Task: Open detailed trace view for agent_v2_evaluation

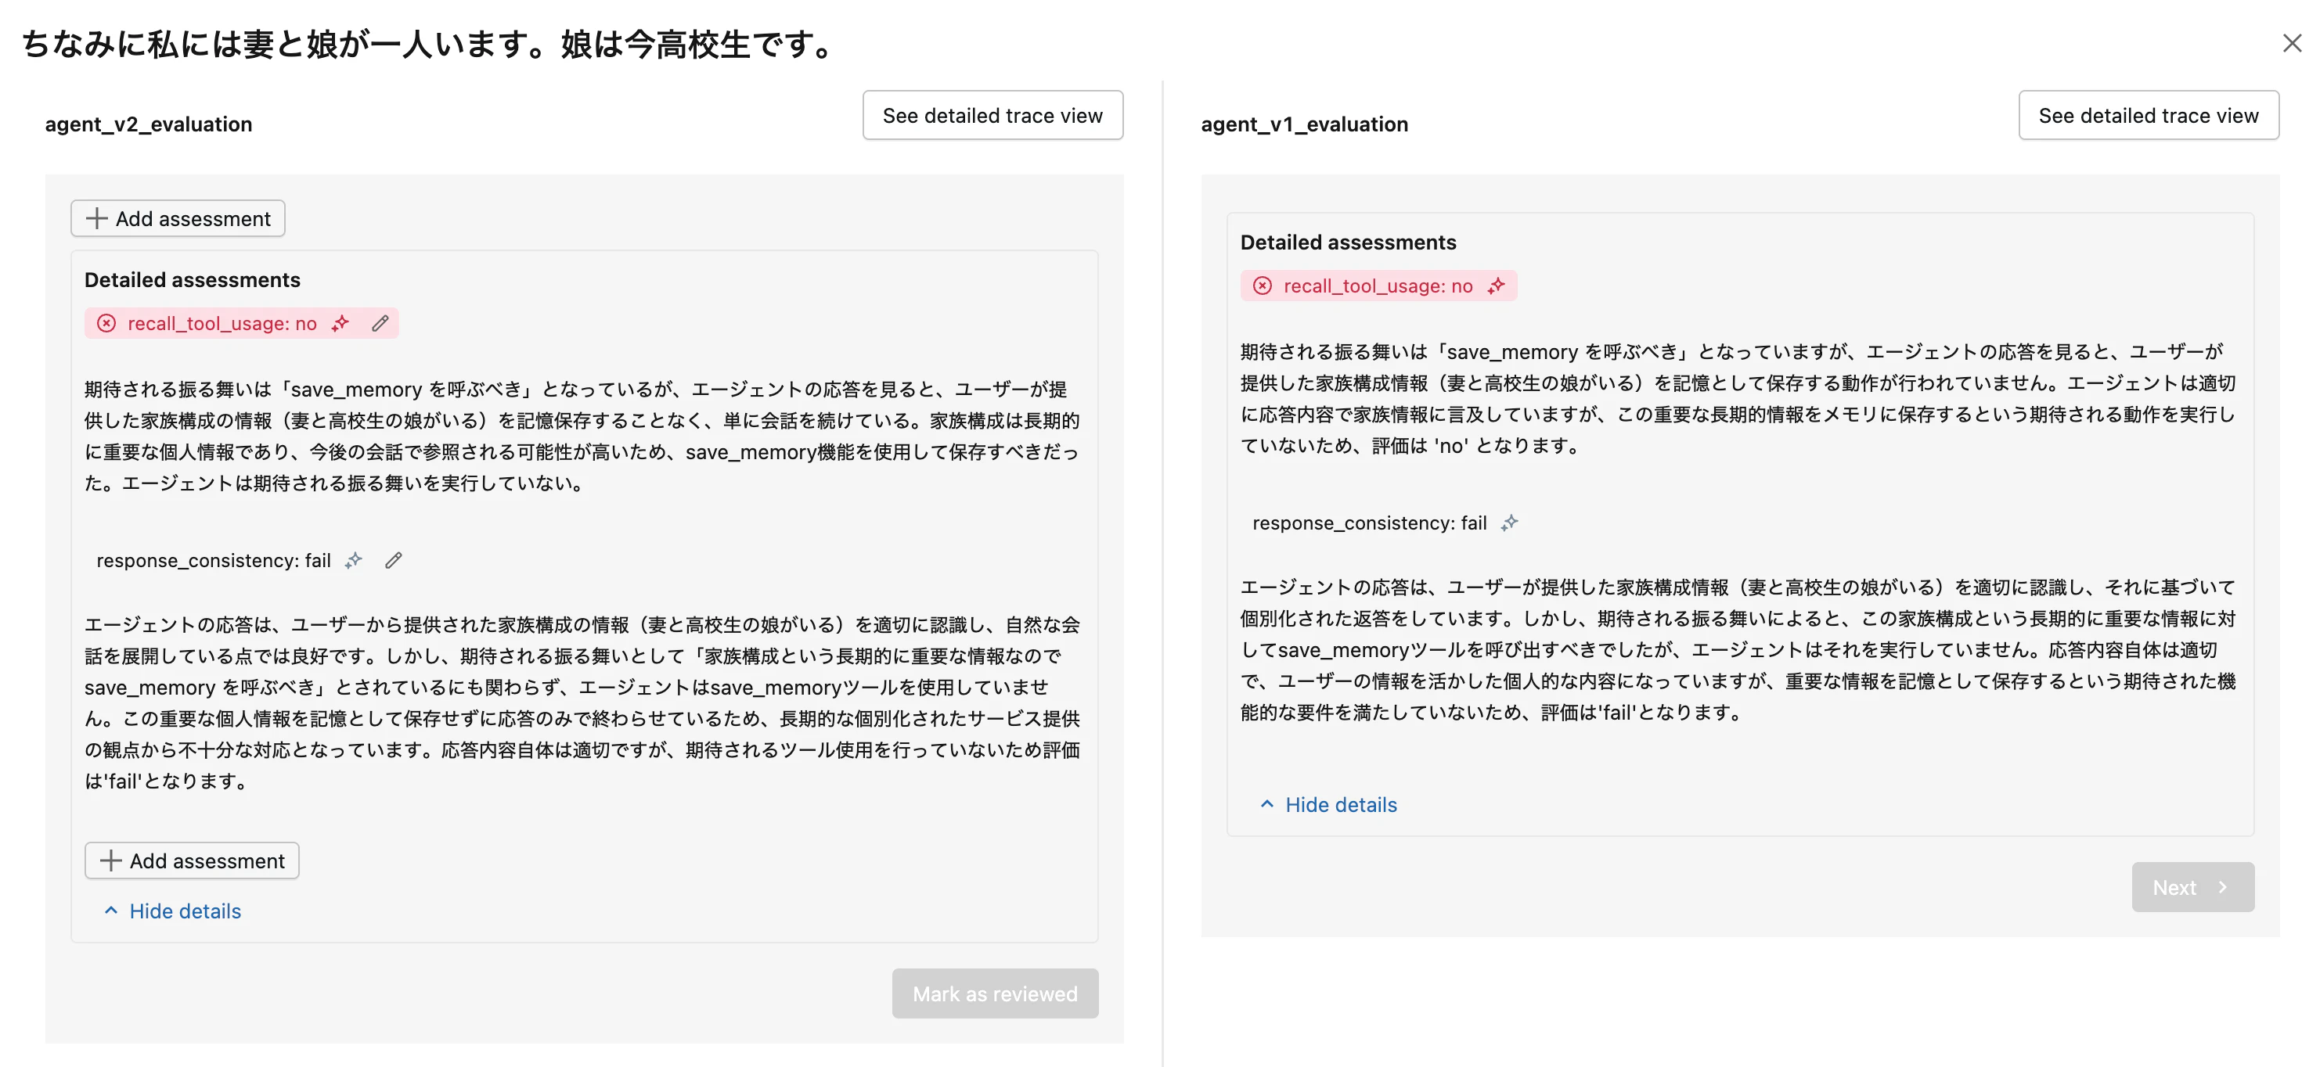Action: (x=992, y=115)
